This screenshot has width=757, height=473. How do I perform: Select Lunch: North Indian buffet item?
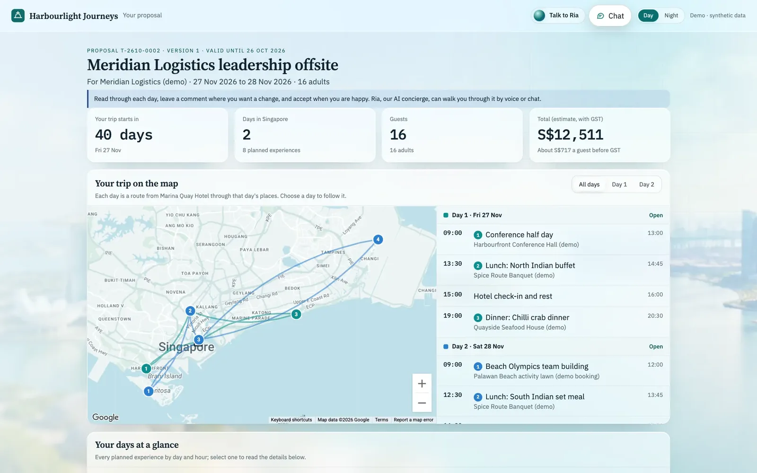pos(553,270)
